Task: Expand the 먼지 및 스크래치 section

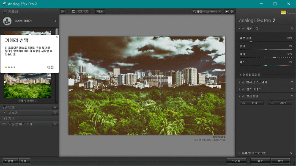Action: click(x=239, y=82)
